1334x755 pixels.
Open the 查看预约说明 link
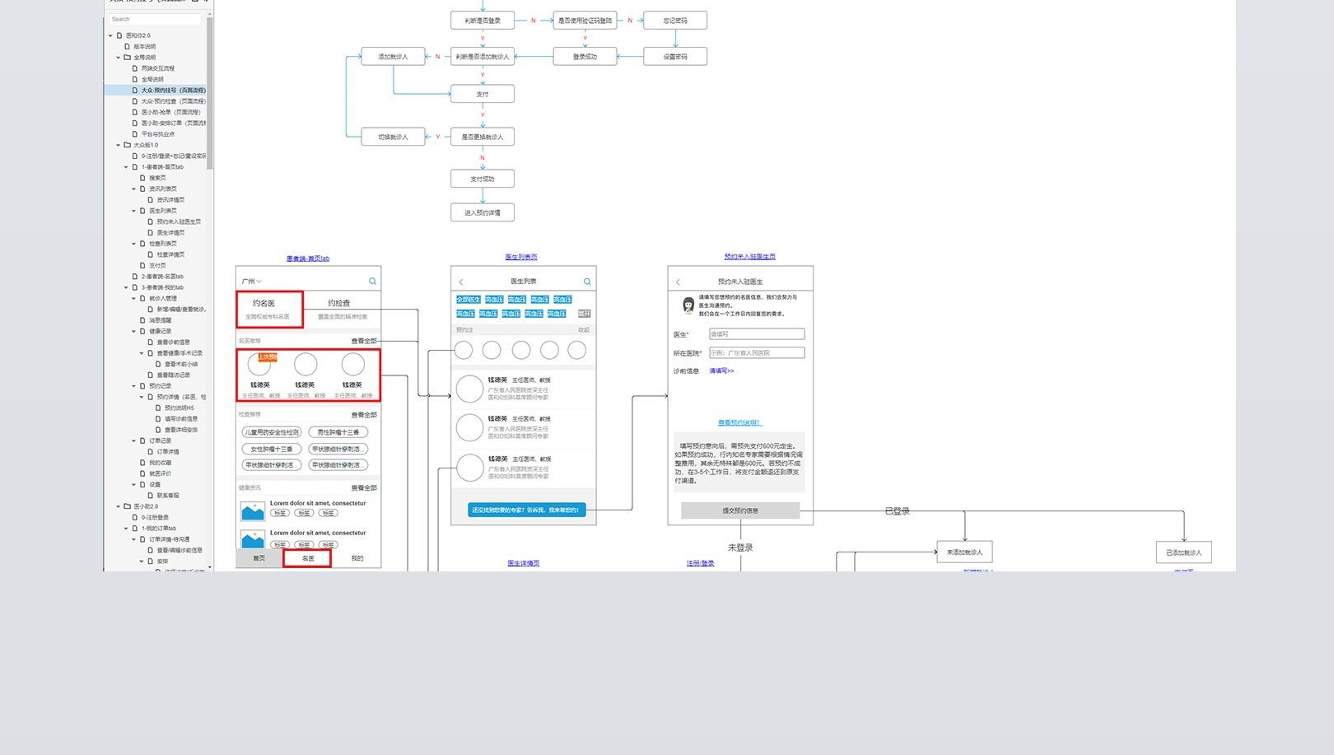tap(739, 423)
